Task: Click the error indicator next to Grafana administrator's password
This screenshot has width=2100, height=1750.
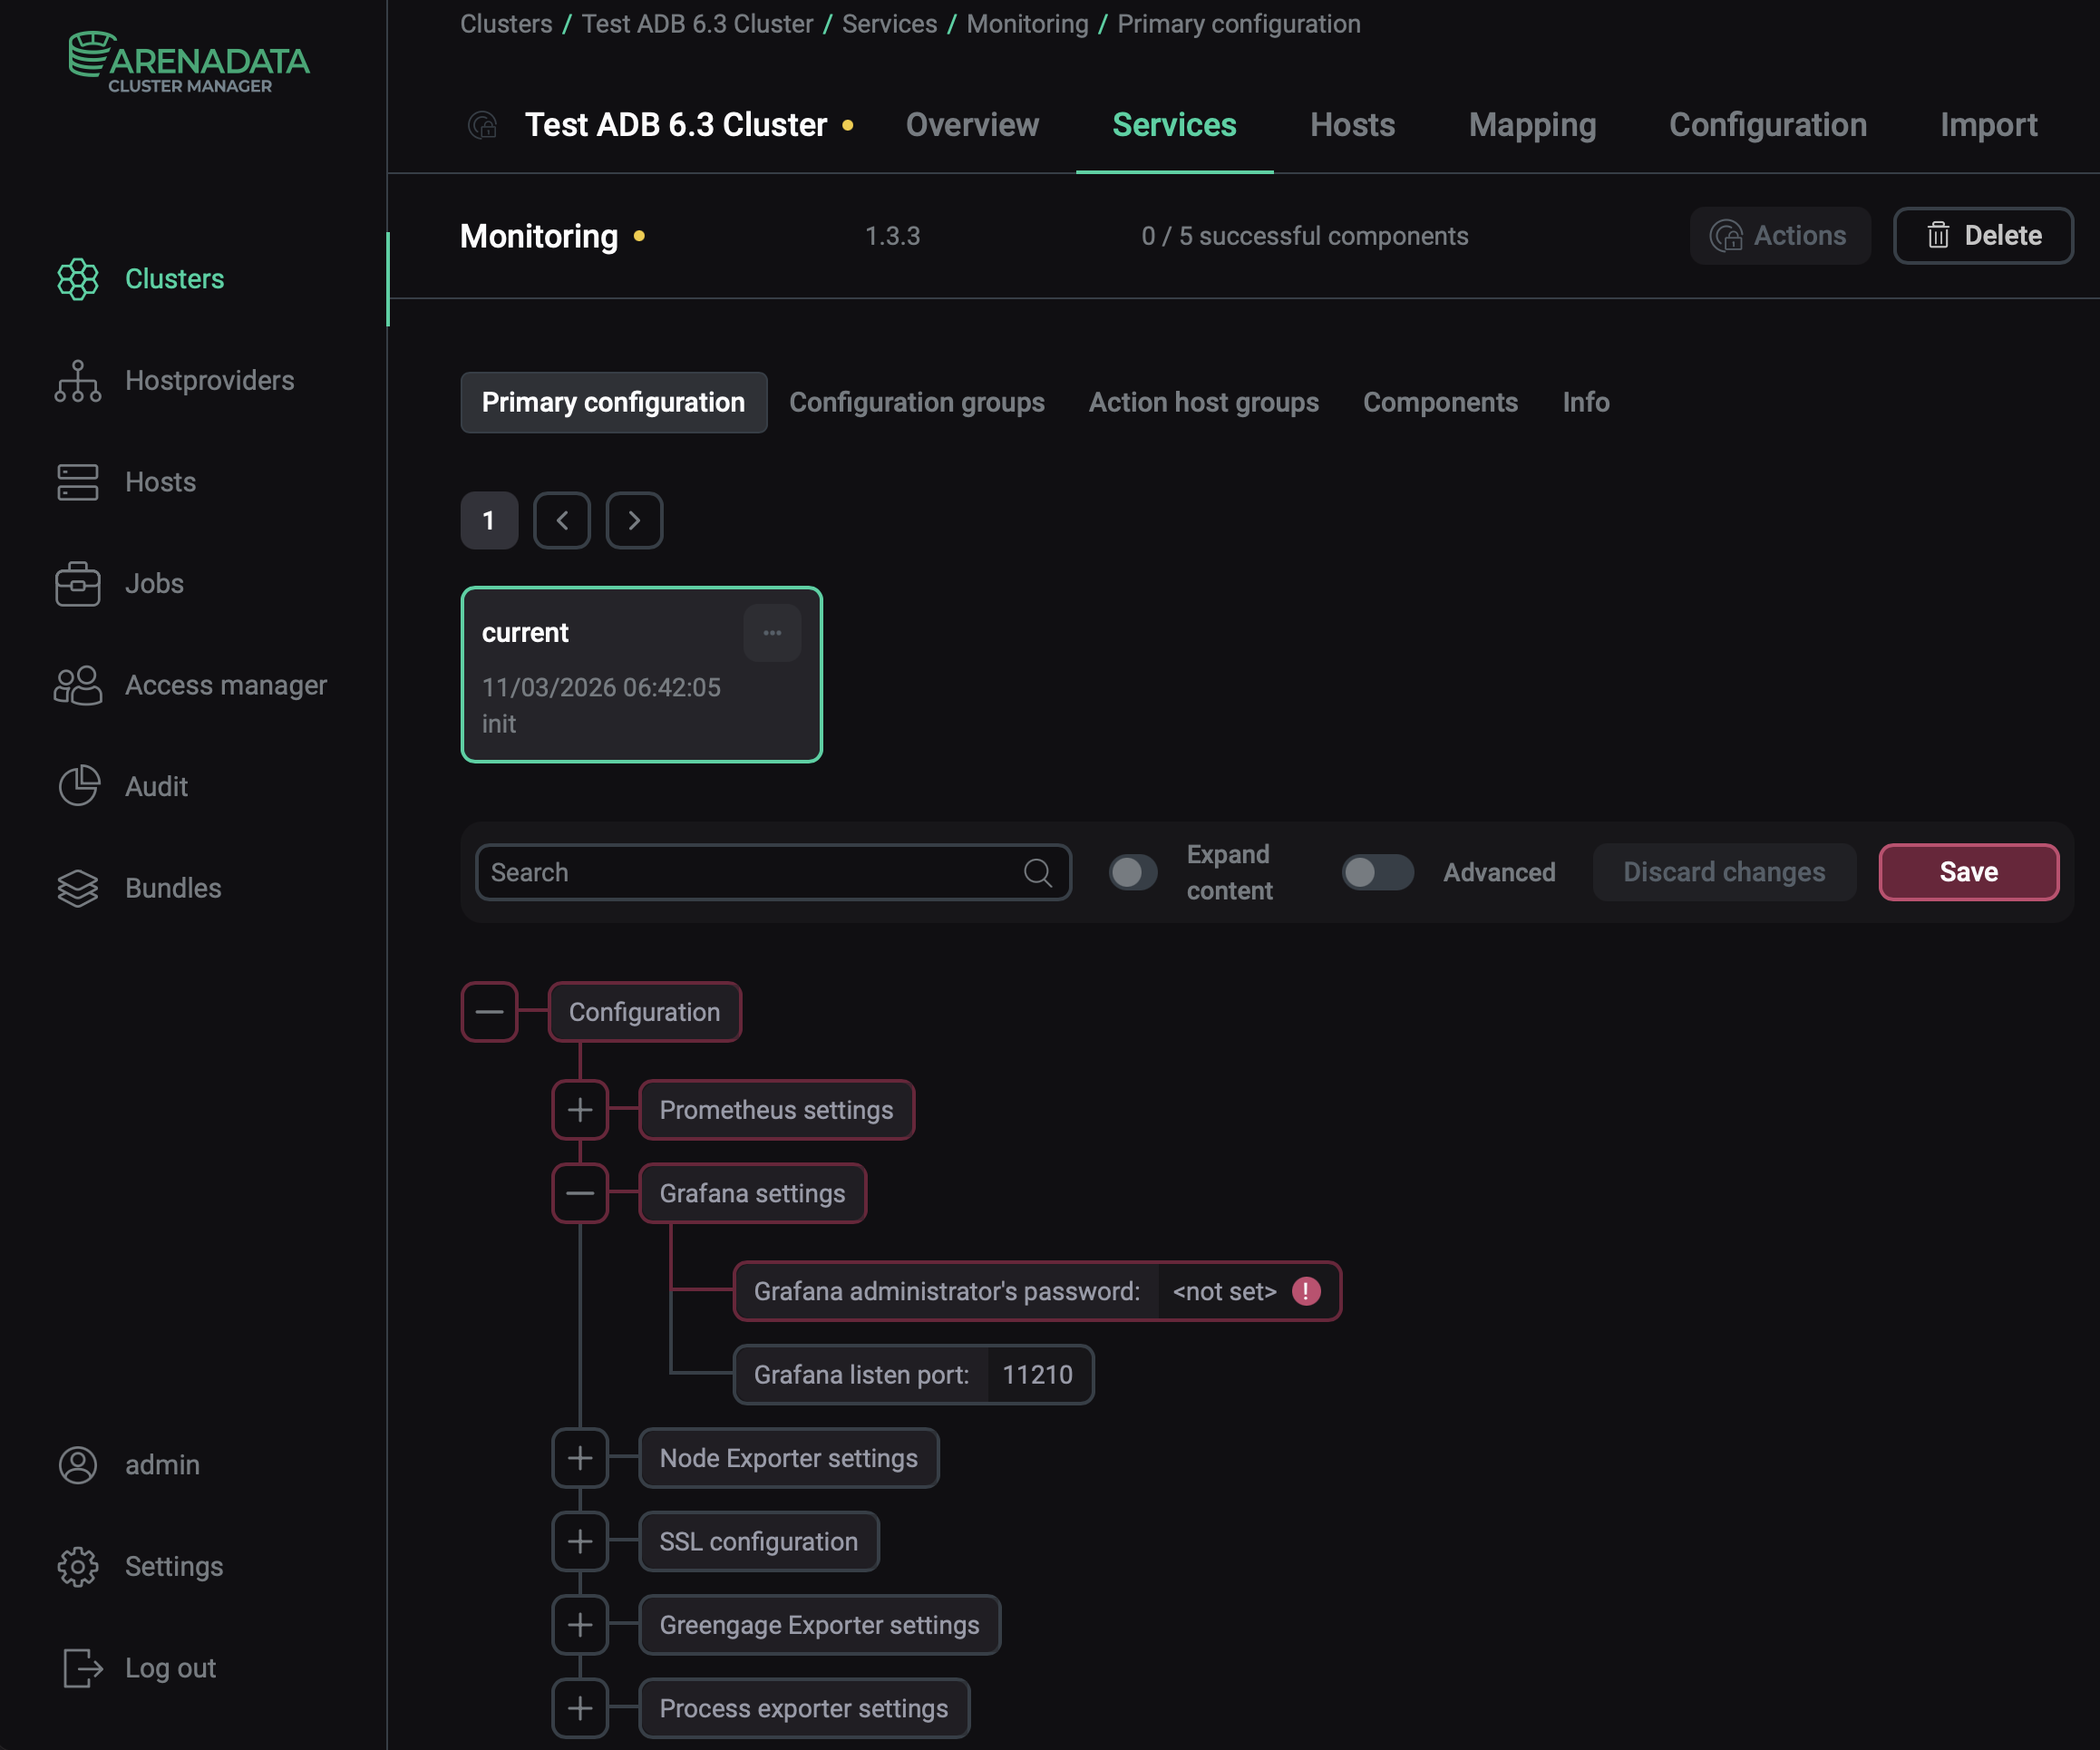Action: pyautogui.click(x=1305, y=1291)
